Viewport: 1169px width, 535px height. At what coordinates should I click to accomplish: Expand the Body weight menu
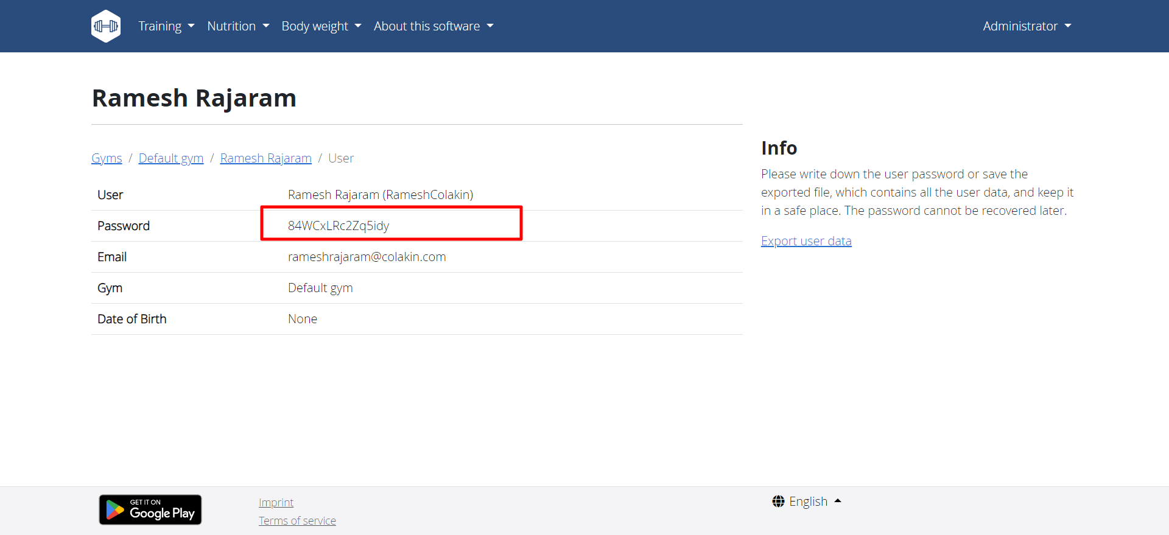pos(321,26)
